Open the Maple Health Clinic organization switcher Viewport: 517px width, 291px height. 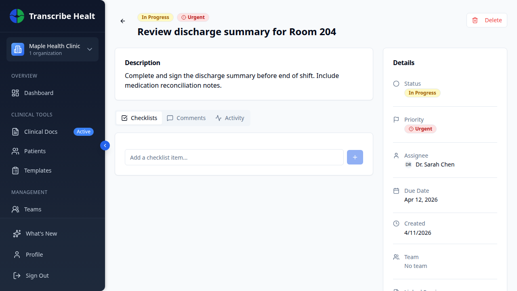pos(53,49)
